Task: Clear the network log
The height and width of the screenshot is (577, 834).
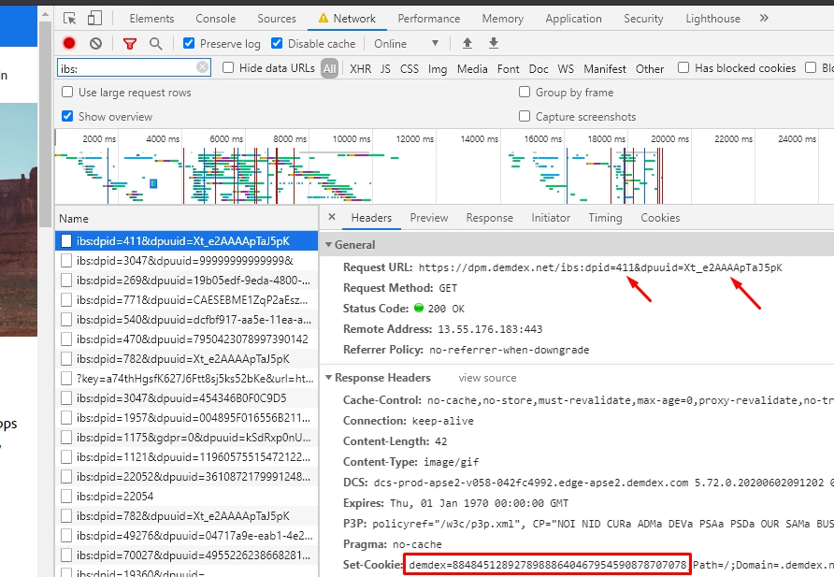Action: [95, 44]
